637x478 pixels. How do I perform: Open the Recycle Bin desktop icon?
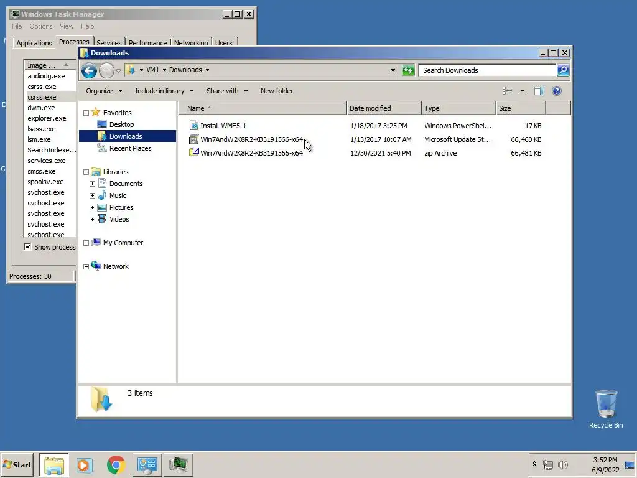click(x=606, y=409)
